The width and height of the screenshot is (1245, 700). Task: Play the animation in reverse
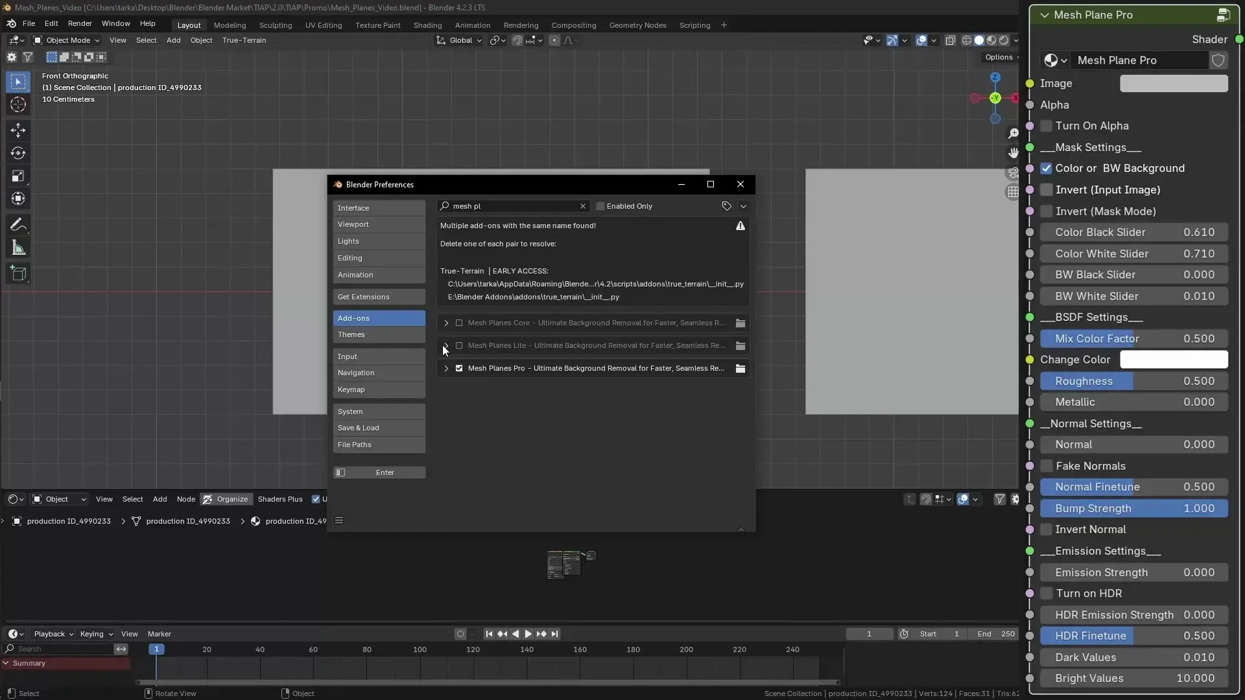pyautogui.click(x=516, y=634)
